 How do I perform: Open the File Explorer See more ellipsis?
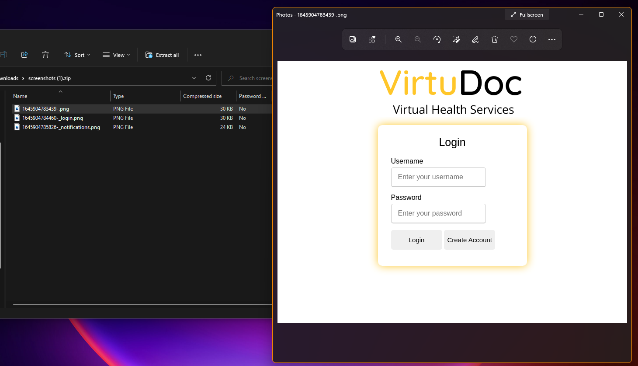pyautogui.click(x=198, y=55)
